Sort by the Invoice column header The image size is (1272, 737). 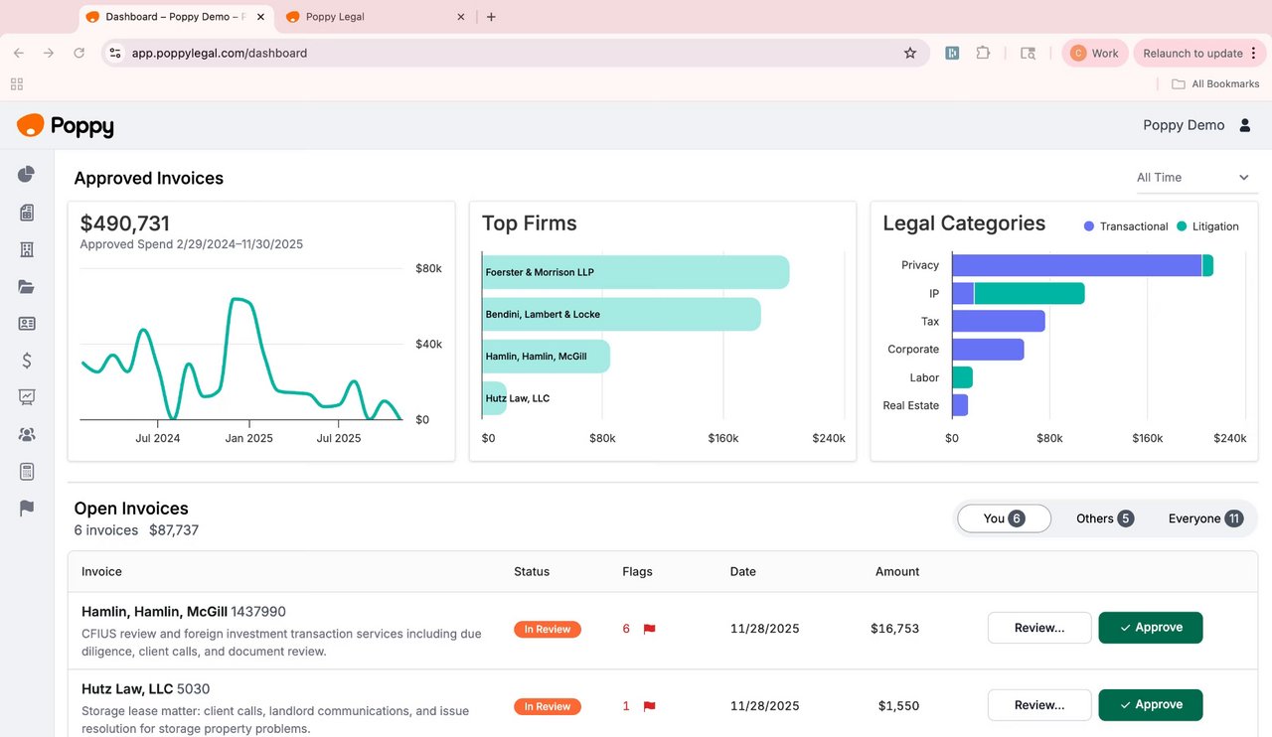101,571
